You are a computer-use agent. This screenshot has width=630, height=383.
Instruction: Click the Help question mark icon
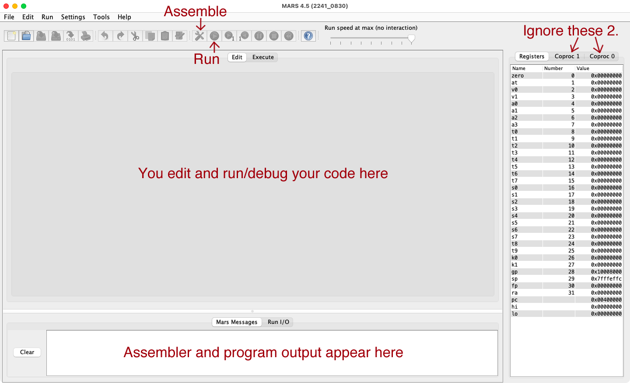point(308,36)
